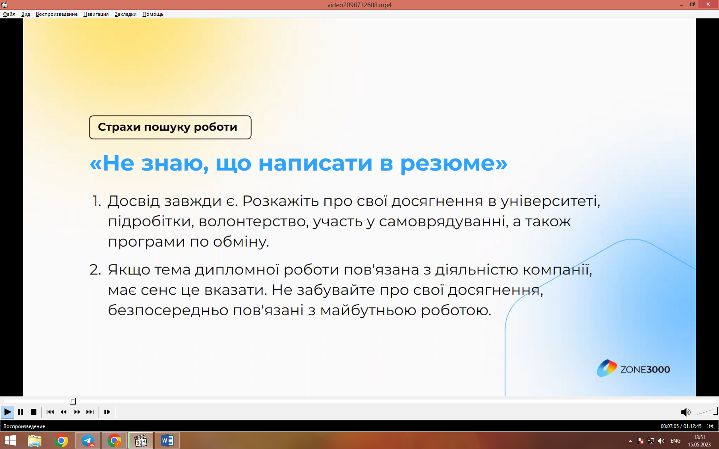Viewport: 719px width, 449px height.
Task: Click the media player taskbar icon
Action: pyautogui.click(x=141, y=440)
